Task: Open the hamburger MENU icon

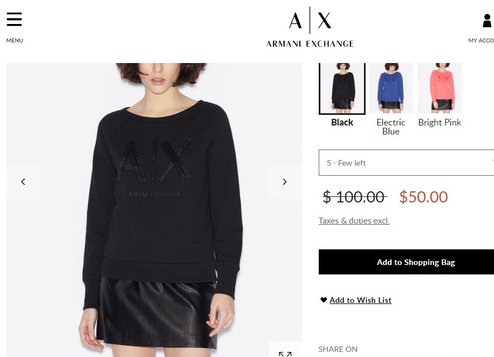Action: [14, 19]
